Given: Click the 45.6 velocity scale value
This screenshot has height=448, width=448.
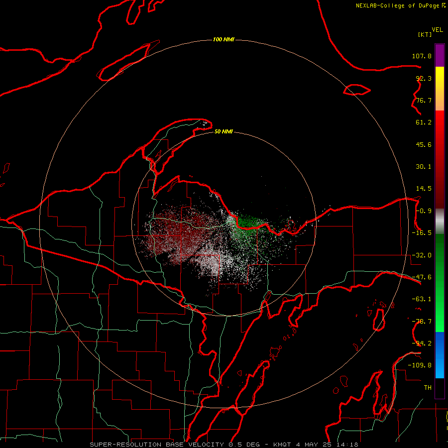Looking at the screenshot, I should [424, 144].
